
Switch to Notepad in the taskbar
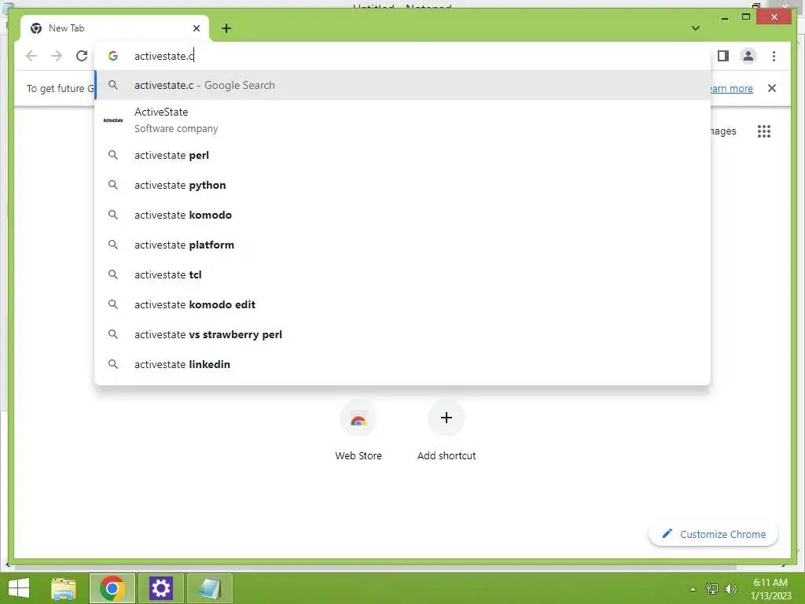tap(210, 588)
